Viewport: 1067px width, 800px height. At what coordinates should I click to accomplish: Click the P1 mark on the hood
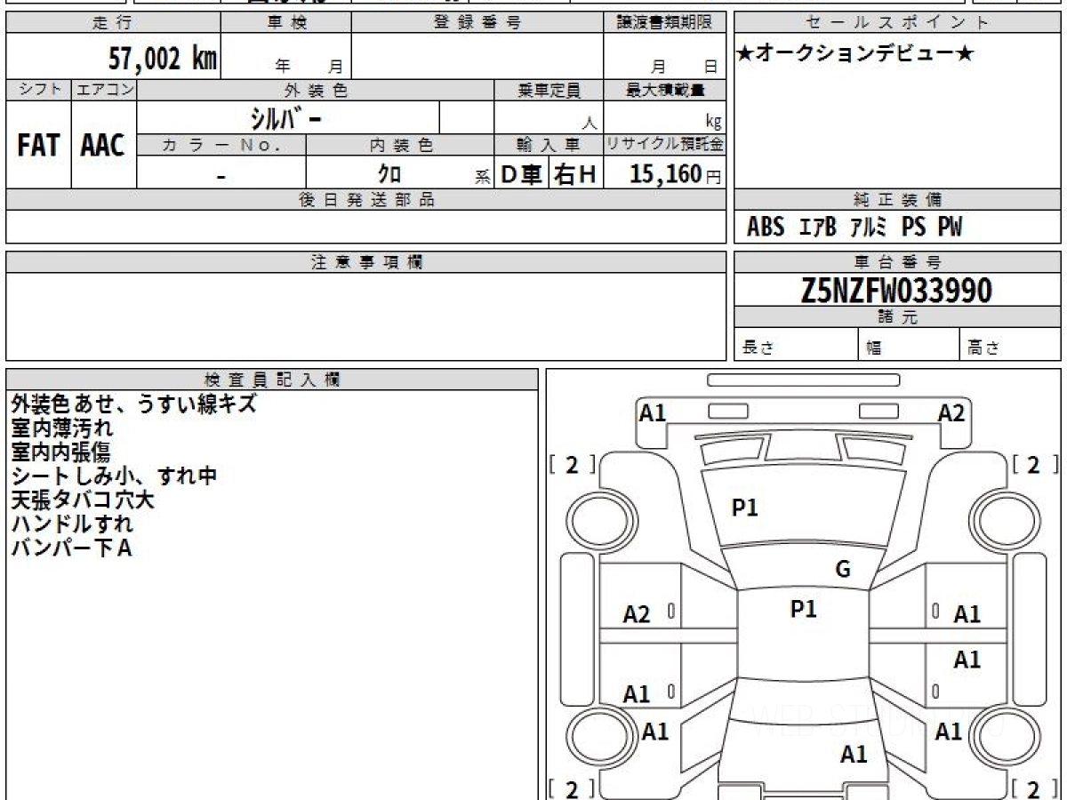click(744, 508)
